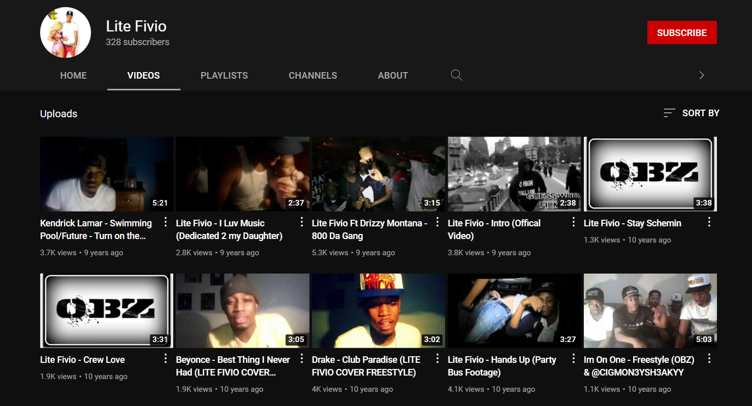Screen dimensions: 752x406
Task: Open the Sort By dropdown
Action: (x=692, y=113)
